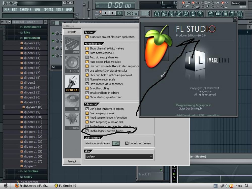252x189 pixels.
Task: Show the Mixer toolbar icon
Action: [x=239, y=14]
